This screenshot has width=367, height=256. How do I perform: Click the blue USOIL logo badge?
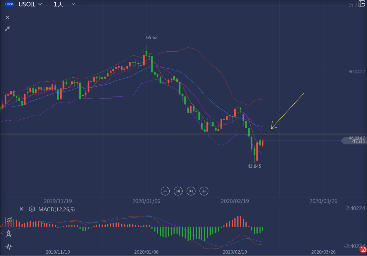(10, 4)
